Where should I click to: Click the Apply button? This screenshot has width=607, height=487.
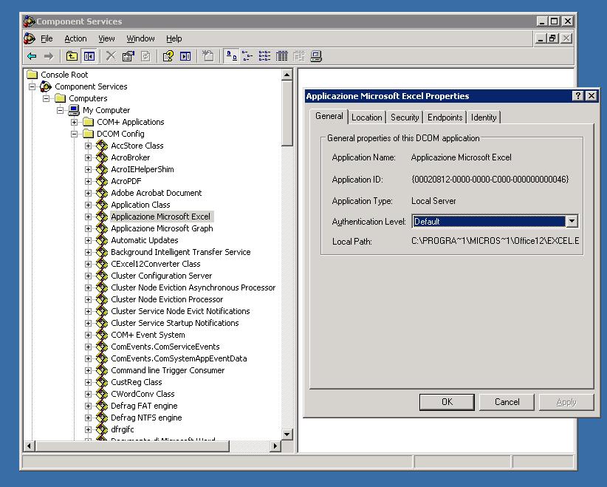tap(566, 402)
